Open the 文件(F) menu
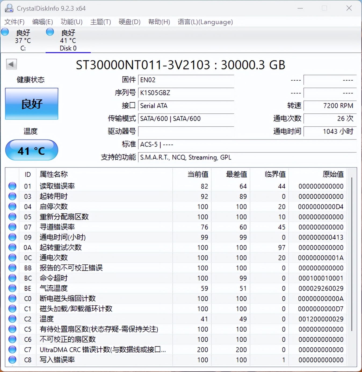This screenshot has width=362, height=372. pos(15,22)
